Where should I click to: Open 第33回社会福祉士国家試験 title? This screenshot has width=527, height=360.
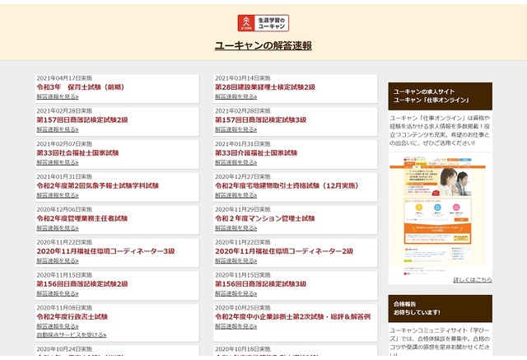(77, 152)
